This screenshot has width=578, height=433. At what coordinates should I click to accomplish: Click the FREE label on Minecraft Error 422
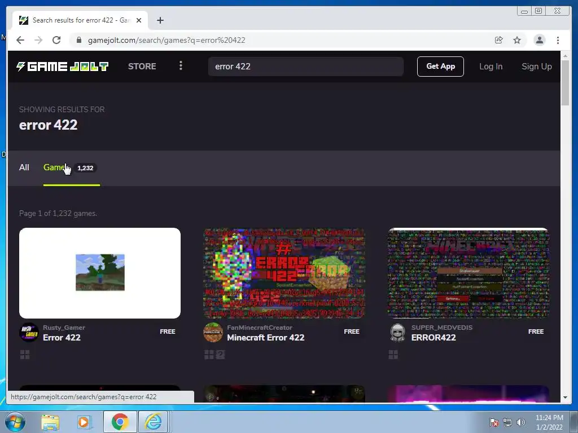(x=351, y=332)
